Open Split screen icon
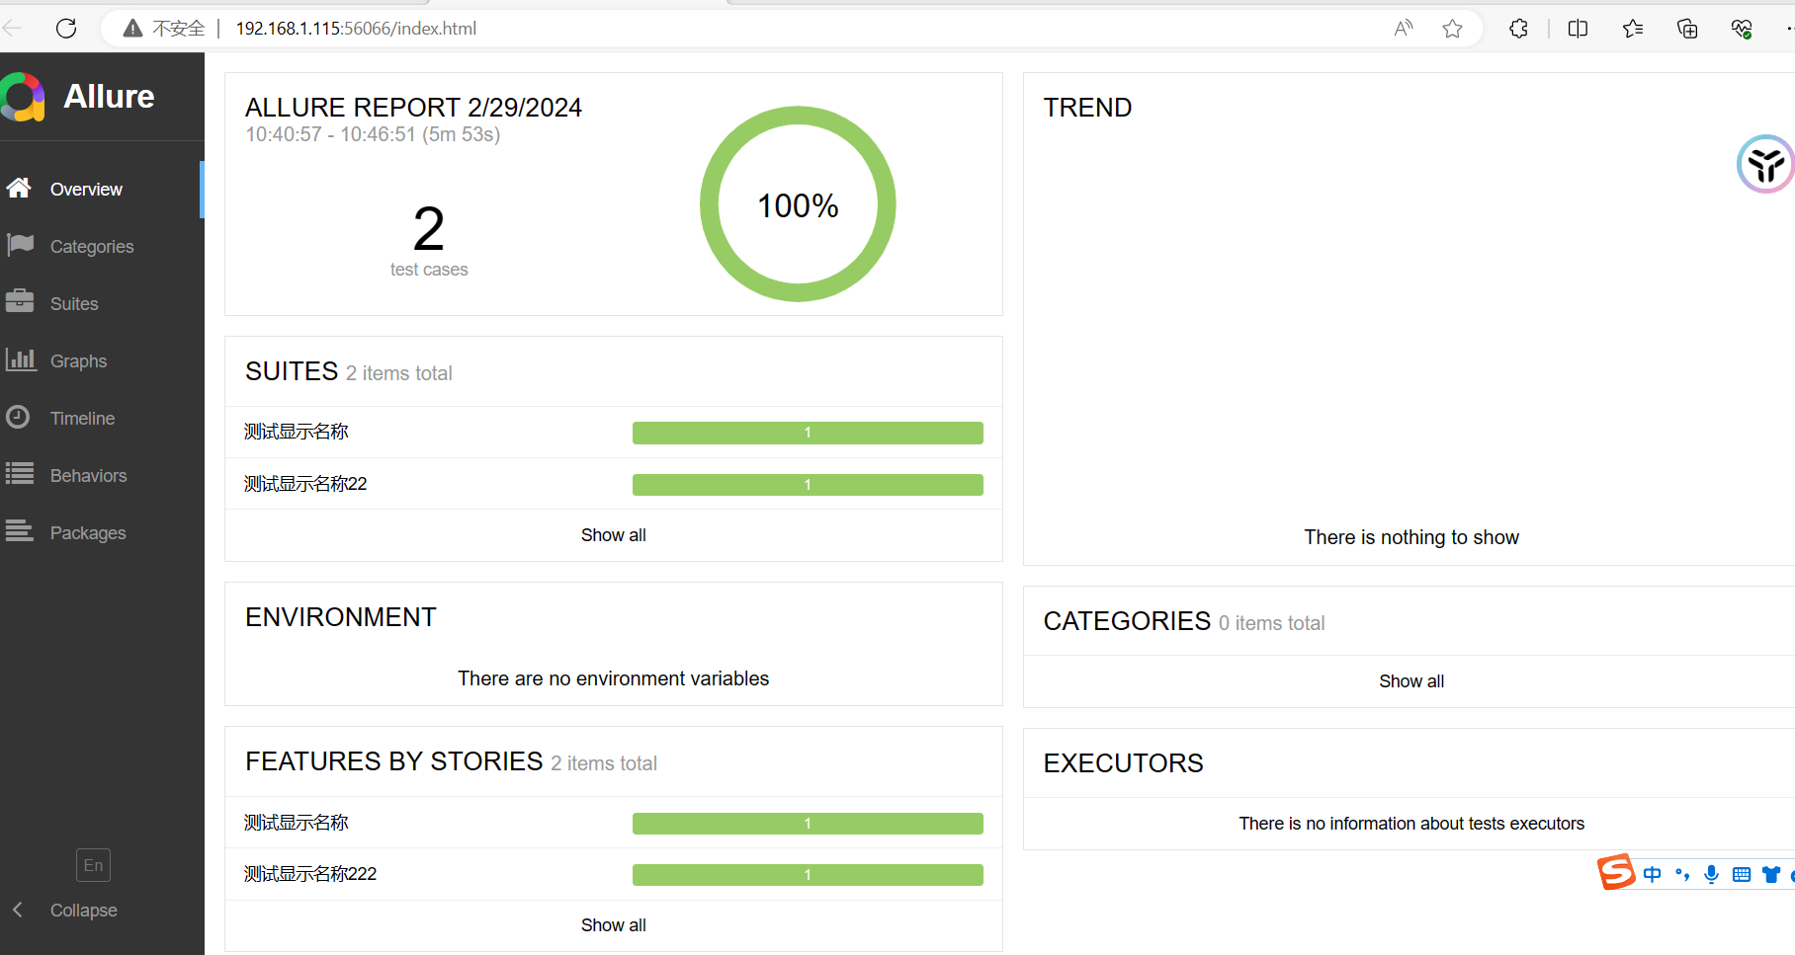1795x955 pixels. pos(1578,29)
